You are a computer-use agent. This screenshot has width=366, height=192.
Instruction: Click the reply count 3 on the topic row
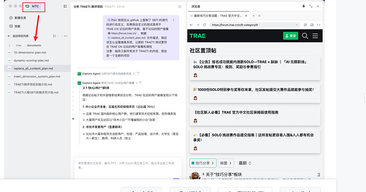318,175
